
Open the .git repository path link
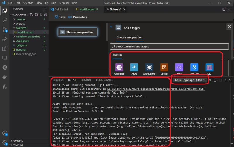[x=156, y=89]
